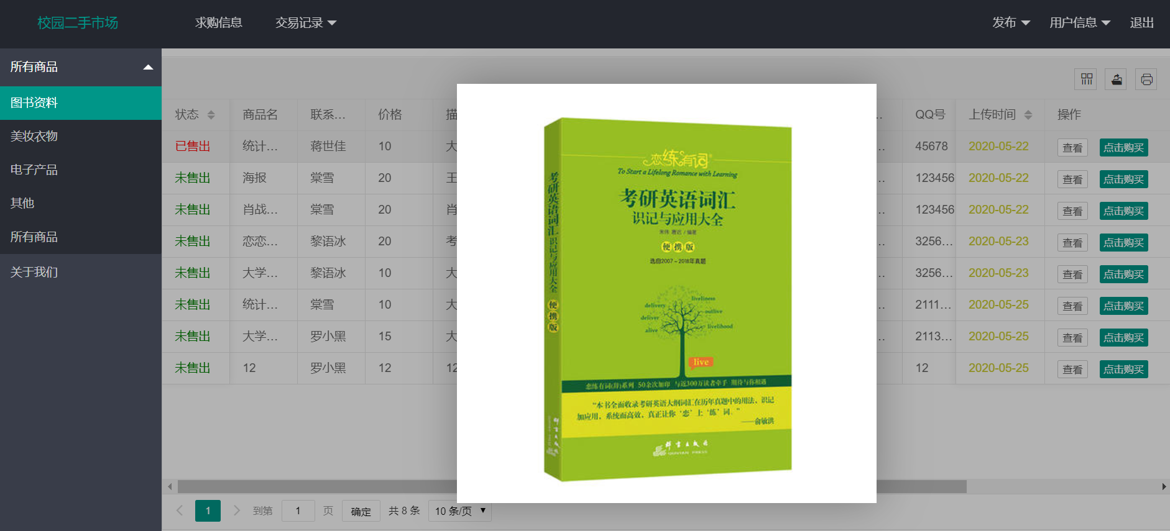Click page number 1 button
The height and width of the screenshot is (531, 1170).
[208, 511]
